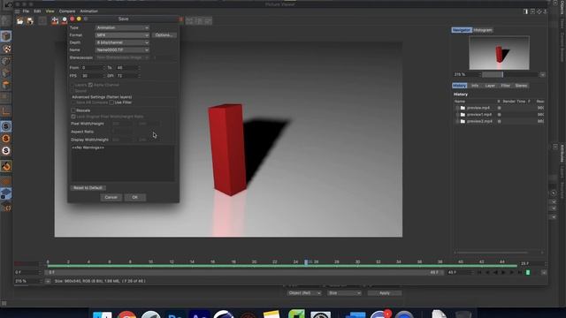The height and width of the screenshot is (318, 566).
Task: Click OK in the Save dialog
Action: coord(134,197)
